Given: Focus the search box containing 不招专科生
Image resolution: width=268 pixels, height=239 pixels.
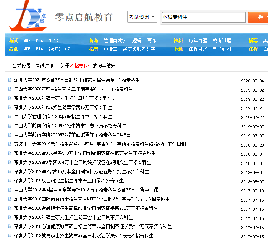Looking at the screenshot, I should tap(204, 17).
